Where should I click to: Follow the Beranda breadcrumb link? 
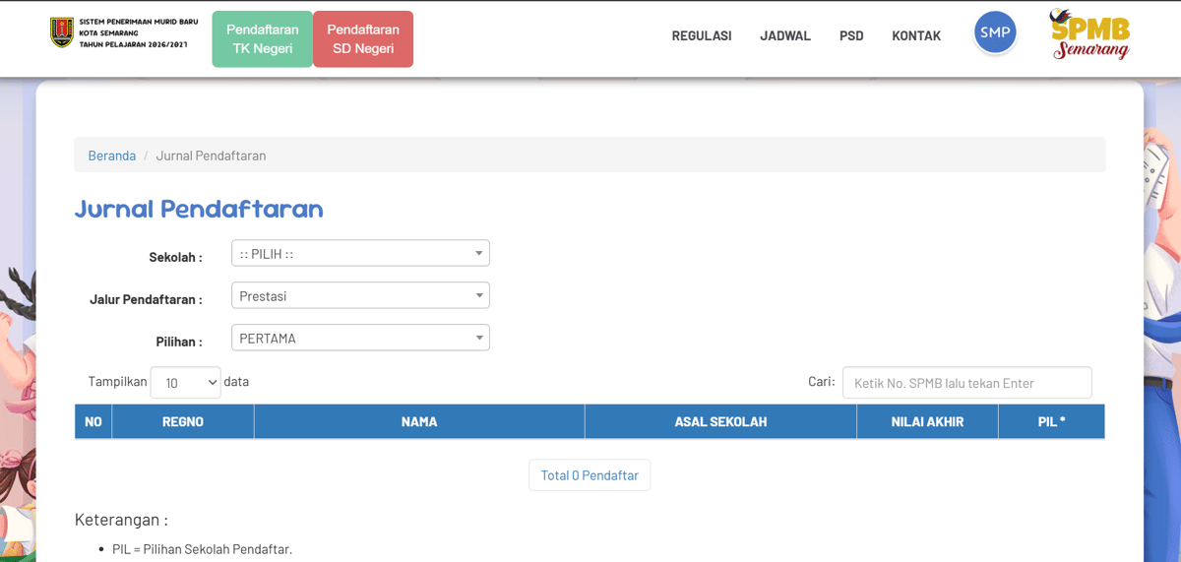112,156
